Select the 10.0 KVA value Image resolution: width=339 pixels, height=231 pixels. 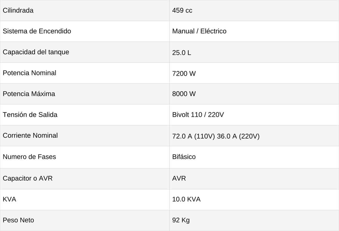tap(186, 199)
